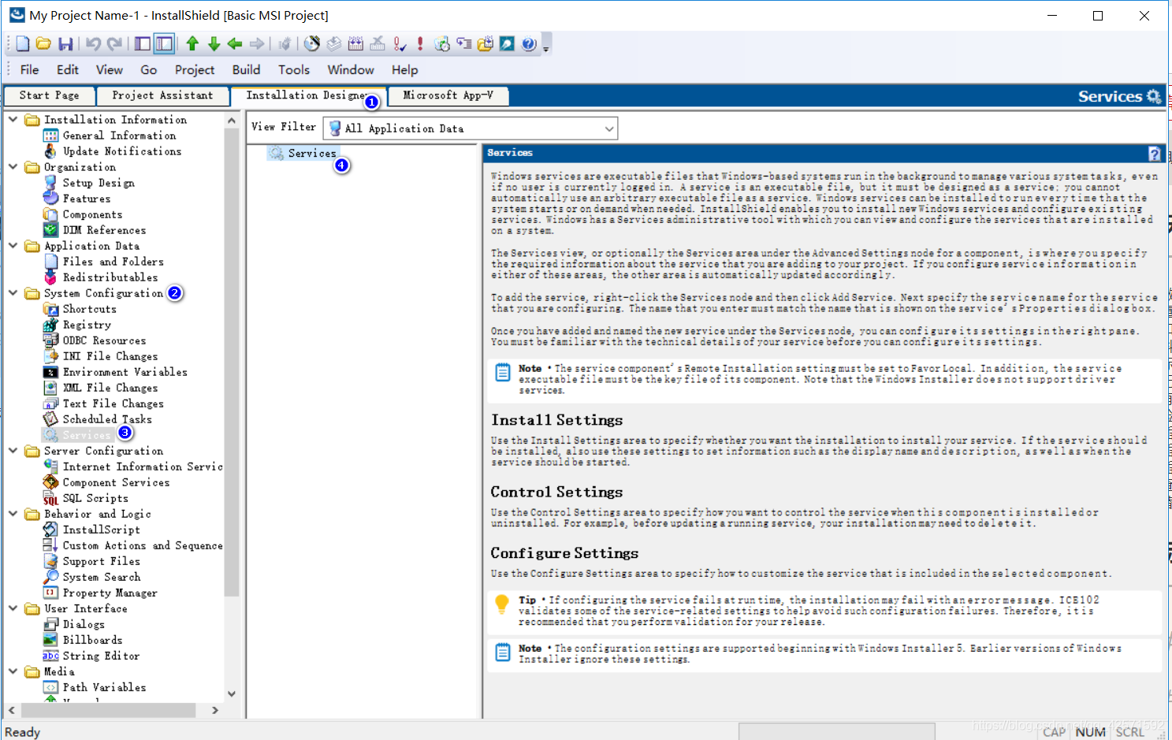
Task: Collapse the Server Configuration node
Action: (x=13, y=451)
